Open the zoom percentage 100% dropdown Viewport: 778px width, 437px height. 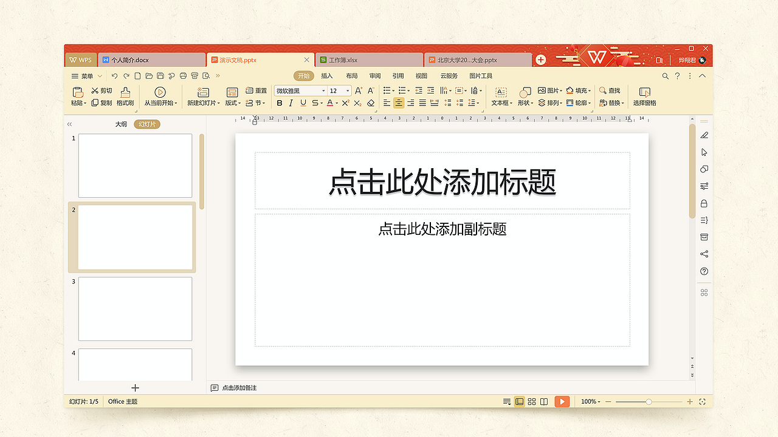point(590,402)
